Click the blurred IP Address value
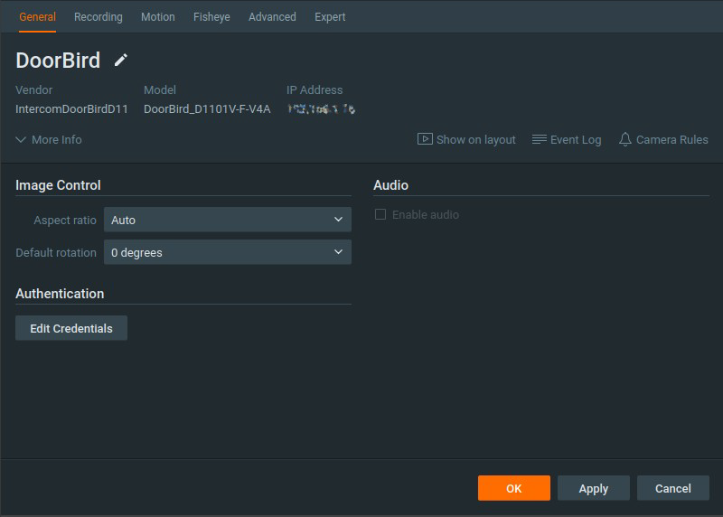This screenshot has width=723, height=517. coord(321,108)
